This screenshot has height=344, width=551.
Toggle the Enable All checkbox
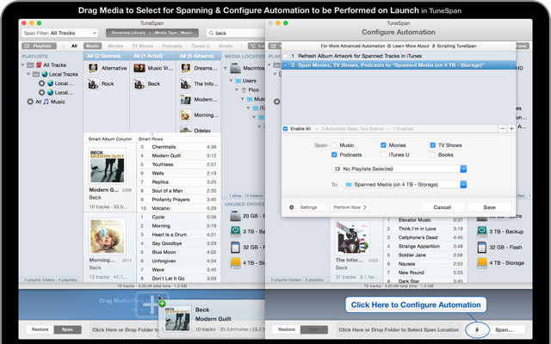coord(286,128)
